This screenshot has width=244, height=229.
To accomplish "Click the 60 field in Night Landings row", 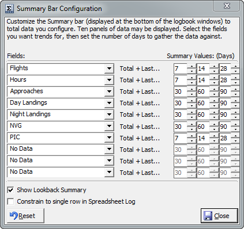I will pos(203,114).
